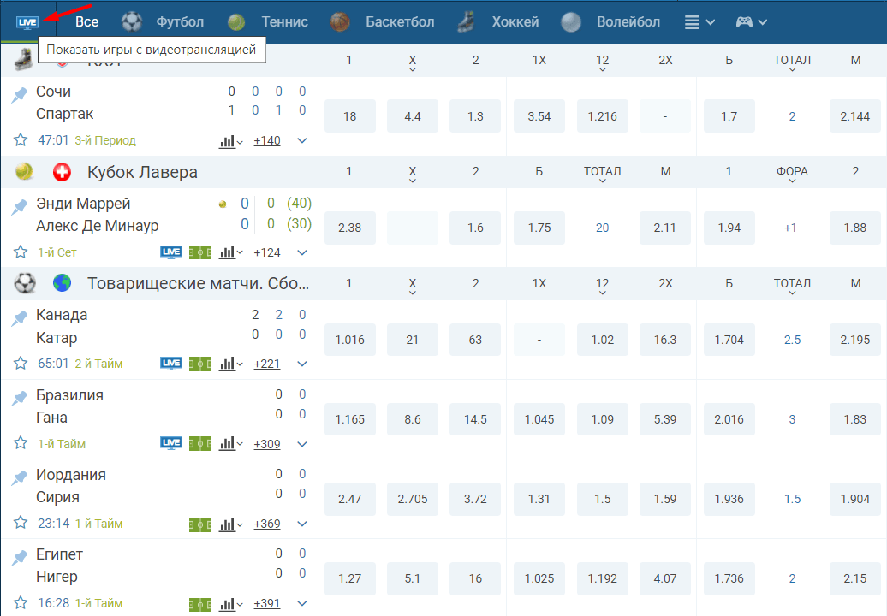Star the Канада – Катар match
This screenshot has width=887, height=616.
tap(21, 363)
